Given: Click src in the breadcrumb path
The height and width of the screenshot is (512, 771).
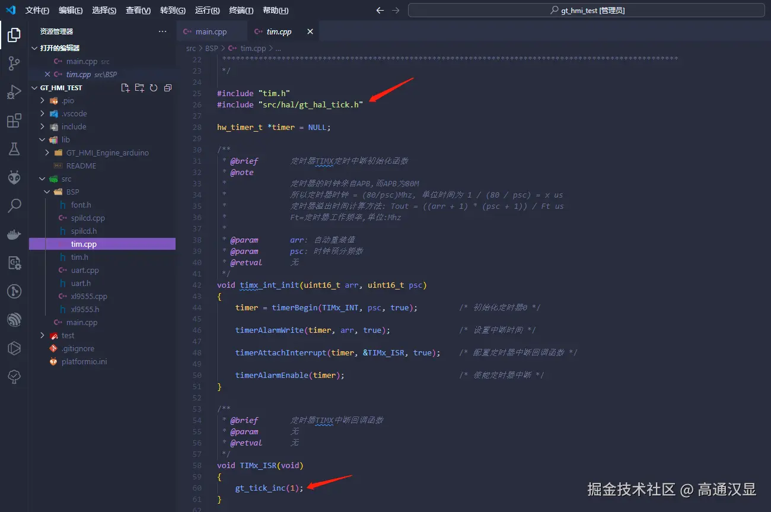Looking at the screenshot, I should 191,48.
